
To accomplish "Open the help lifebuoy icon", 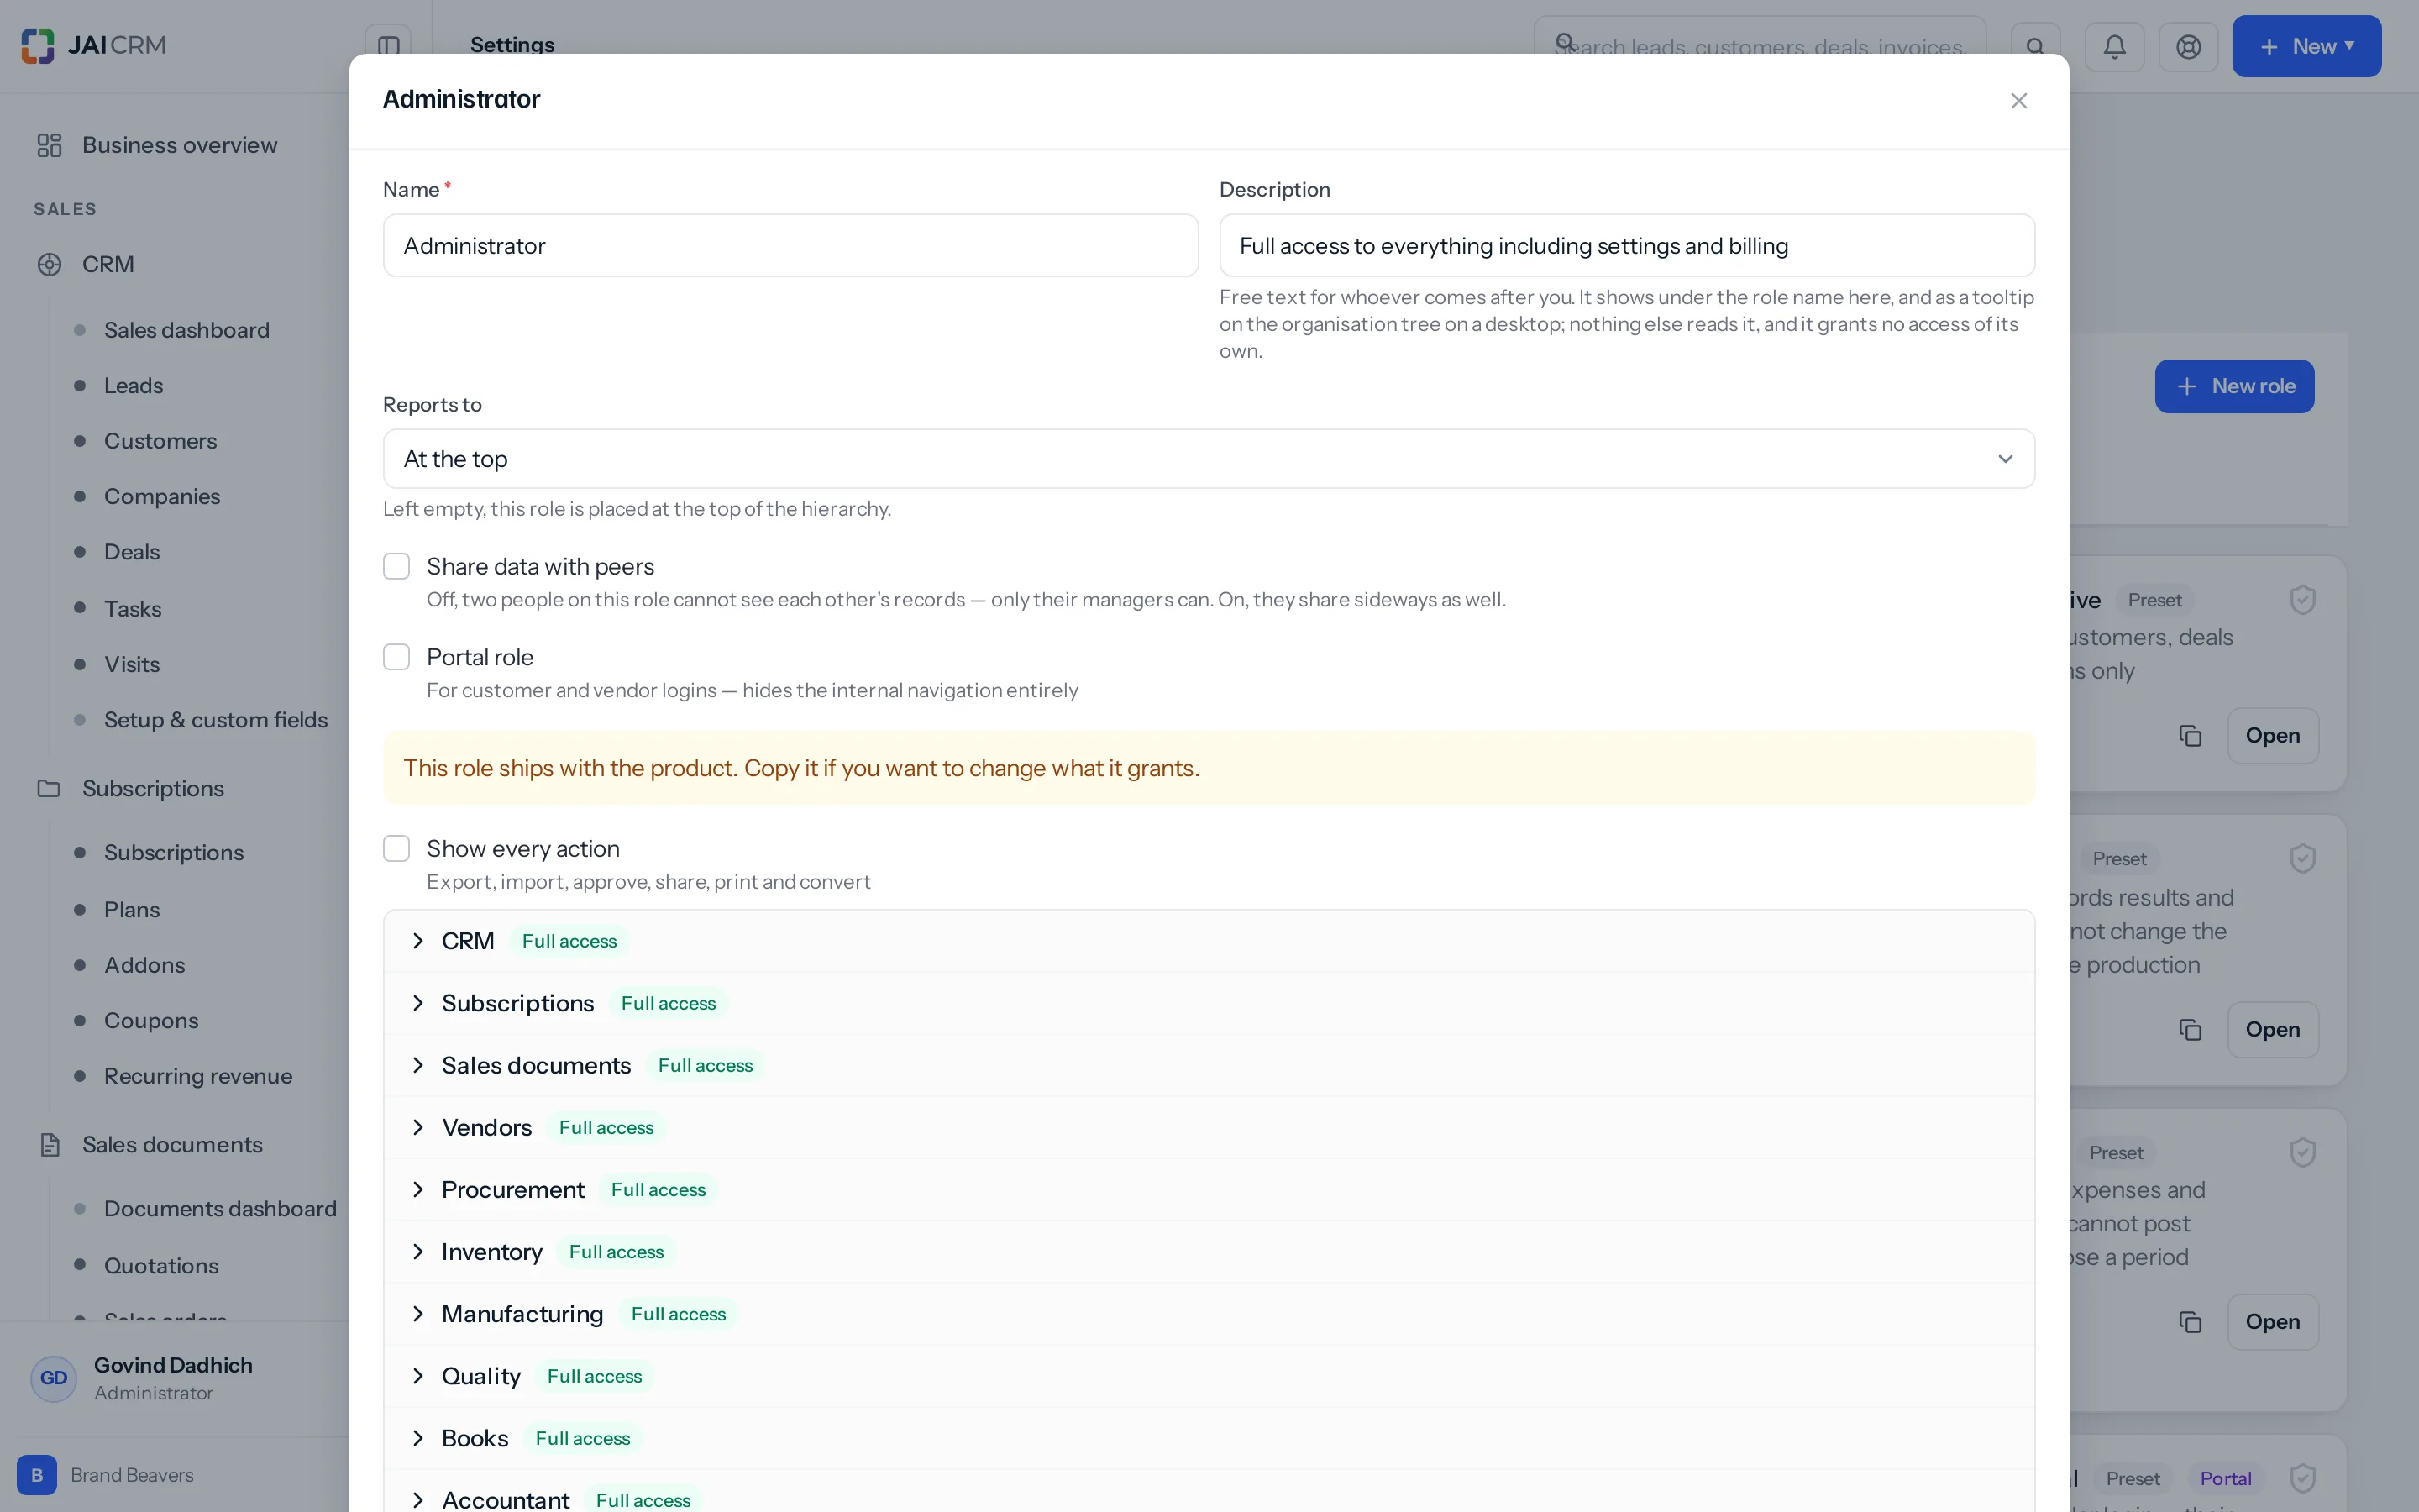I will [2188, 46].
